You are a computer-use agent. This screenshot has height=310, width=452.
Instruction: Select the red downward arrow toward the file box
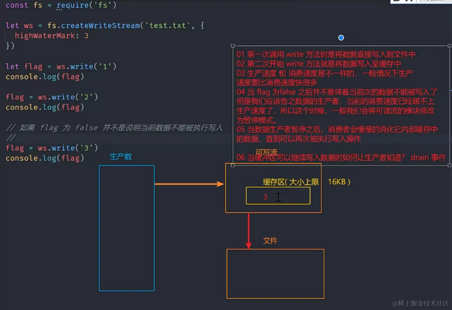click(x=249, y=231)
